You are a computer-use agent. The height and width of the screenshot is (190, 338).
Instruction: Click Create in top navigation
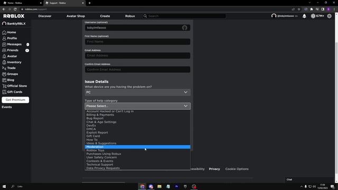tap(105, 16)
